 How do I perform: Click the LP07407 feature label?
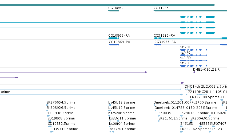pyautogui.click(x=220, y=124)
